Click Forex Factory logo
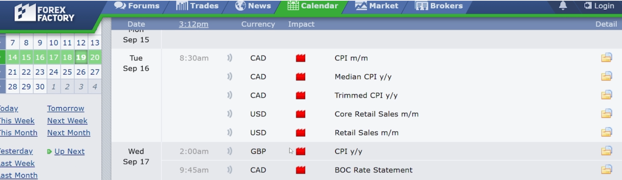This screenshot has height=180, width=622. click(x=44, y=13)
